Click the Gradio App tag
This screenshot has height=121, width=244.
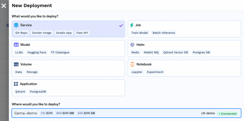pos(64,33)
